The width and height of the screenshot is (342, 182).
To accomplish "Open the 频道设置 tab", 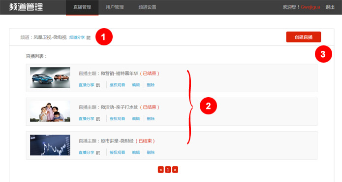I will point(148,7).
